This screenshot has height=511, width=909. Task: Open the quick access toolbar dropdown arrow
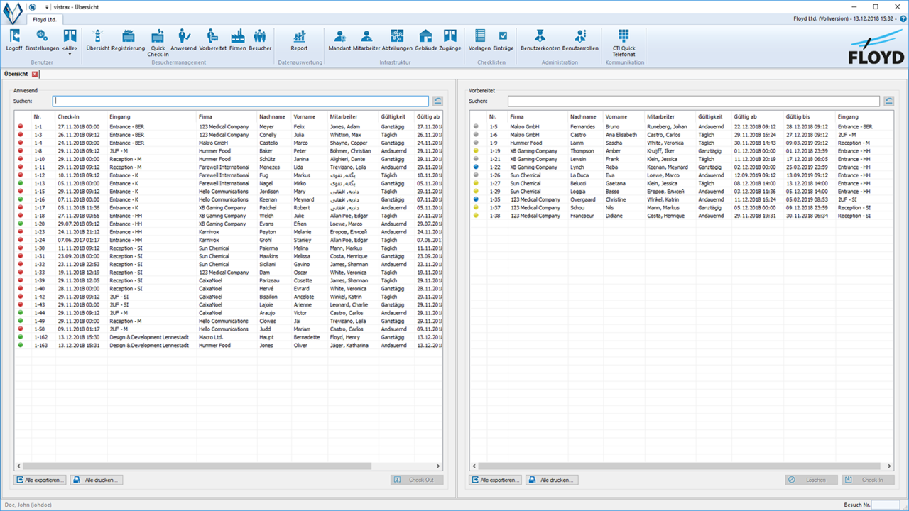(47, 6)
